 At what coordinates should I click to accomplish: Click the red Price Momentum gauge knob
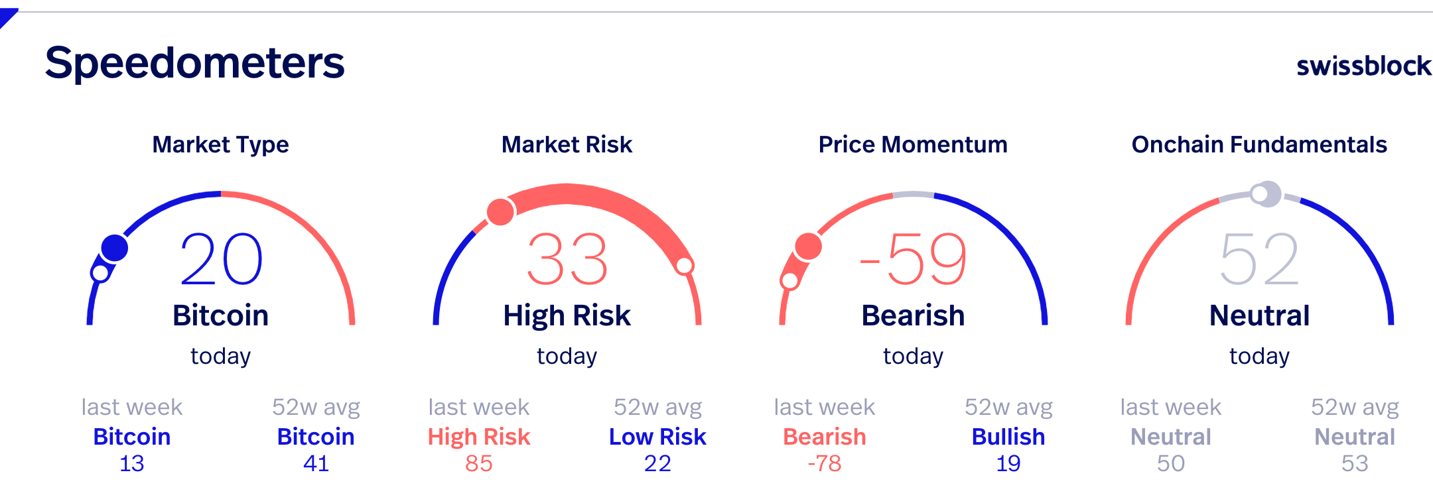pos(808,247)
